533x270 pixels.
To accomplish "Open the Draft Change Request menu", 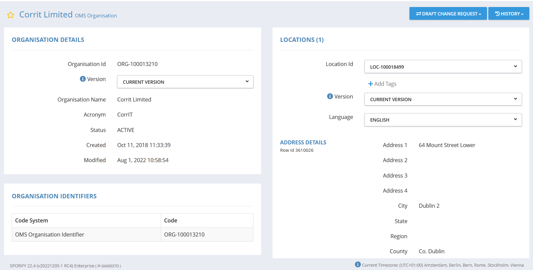I will pos(448,14).
